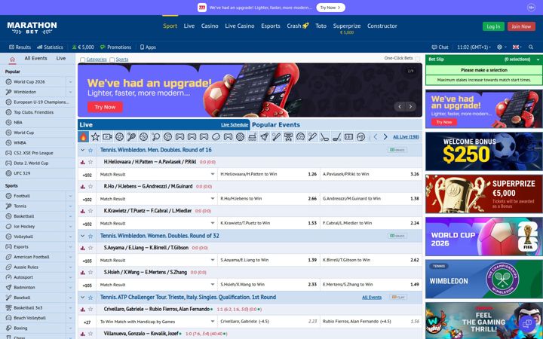This screenshot has height=339, width=543.
Task: Open the language flag dropdown
Action: click(517, 47)
